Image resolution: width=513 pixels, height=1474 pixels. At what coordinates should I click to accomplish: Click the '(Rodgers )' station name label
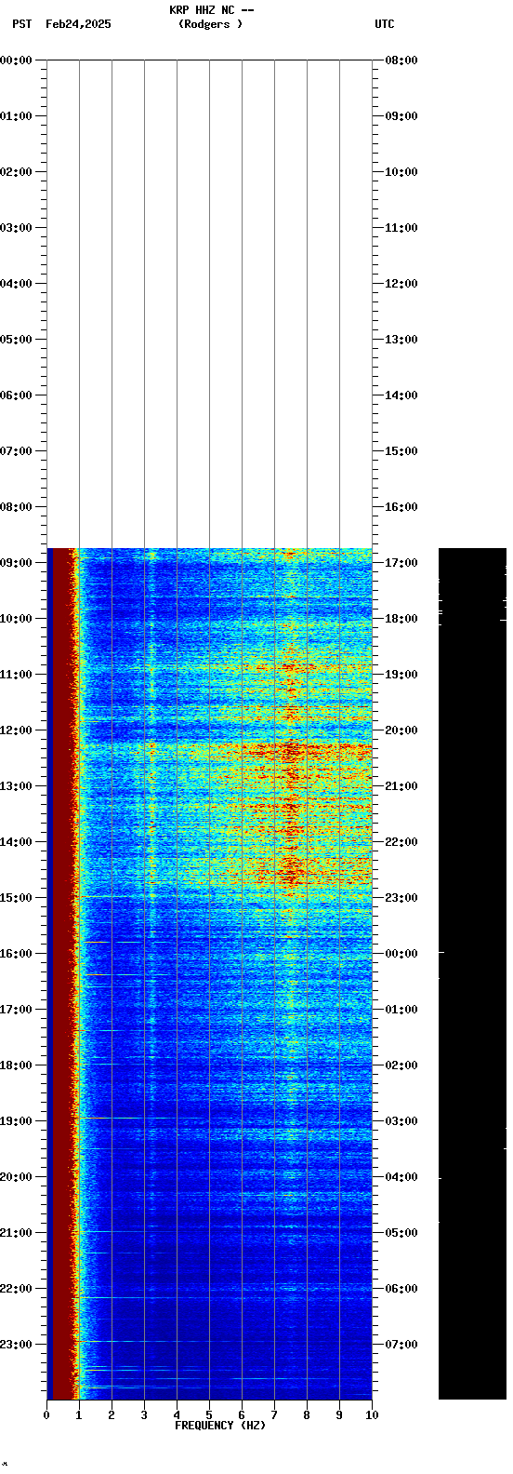point(210,24)
